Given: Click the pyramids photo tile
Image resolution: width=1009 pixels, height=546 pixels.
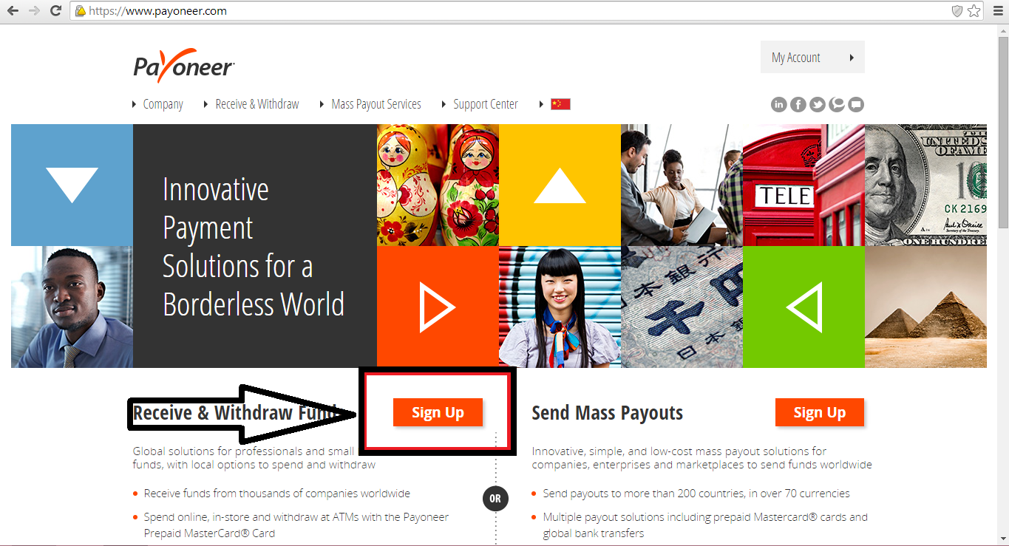Looking at the screenshot, I should click(x=925, y=307).
